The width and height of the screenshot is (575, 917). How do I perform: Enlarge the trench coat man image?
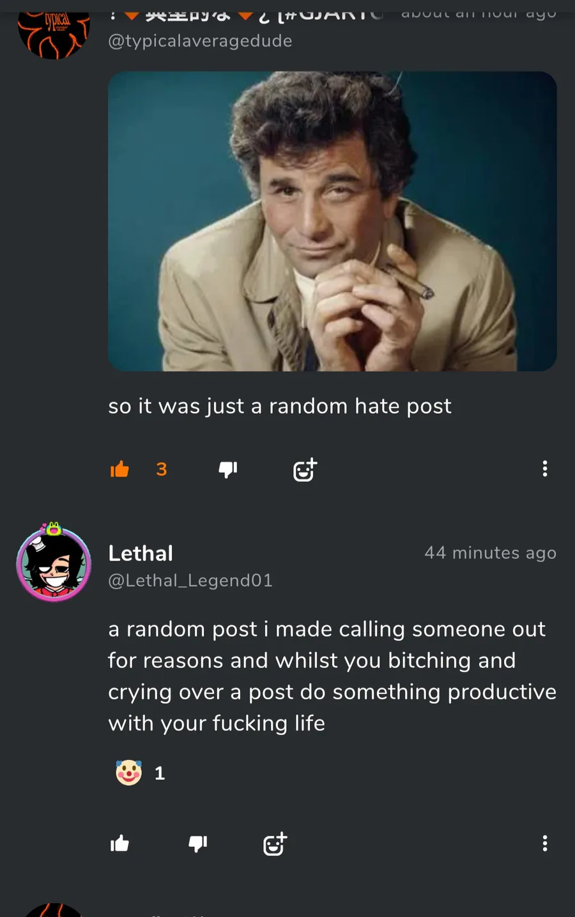[x=332, y=221]
